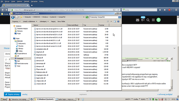Open the forum messages envelope icon
The width and height of the screenshot is (179, 101).
pyautogui.click(x=137, y=20)
